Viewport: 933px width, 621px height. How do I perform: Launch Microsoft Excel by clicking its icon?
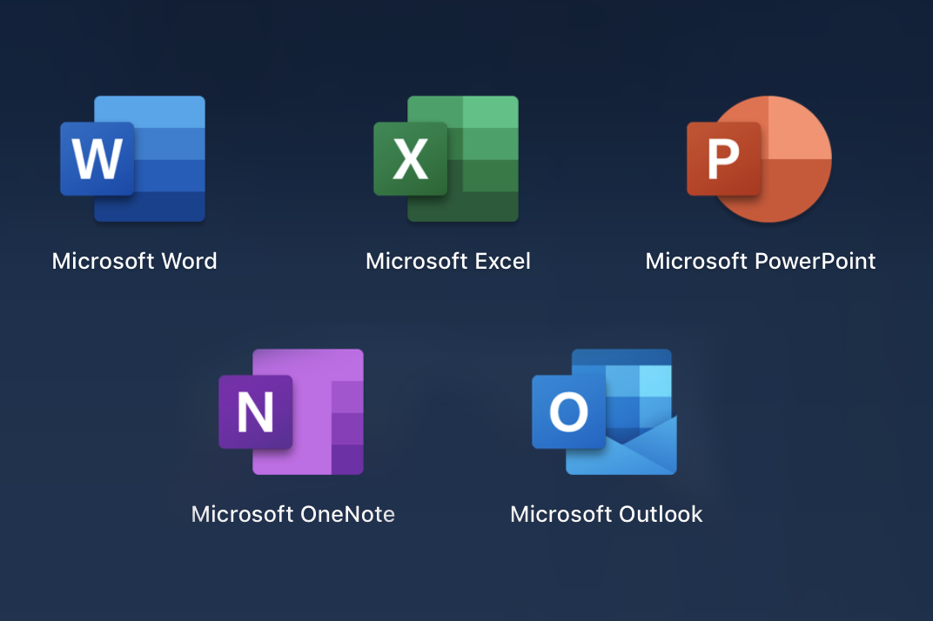tap(446, 158)
